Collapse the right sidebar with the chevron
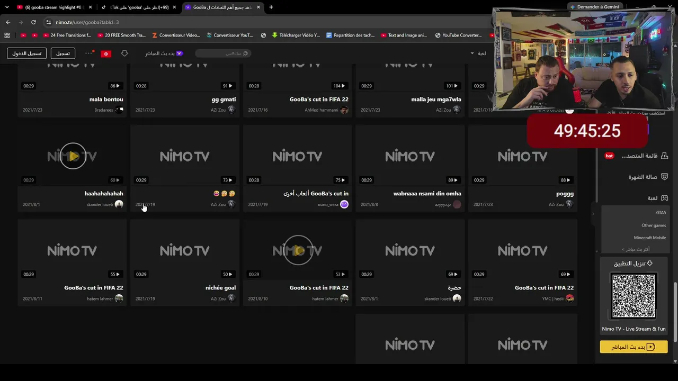 coord(593,213)
